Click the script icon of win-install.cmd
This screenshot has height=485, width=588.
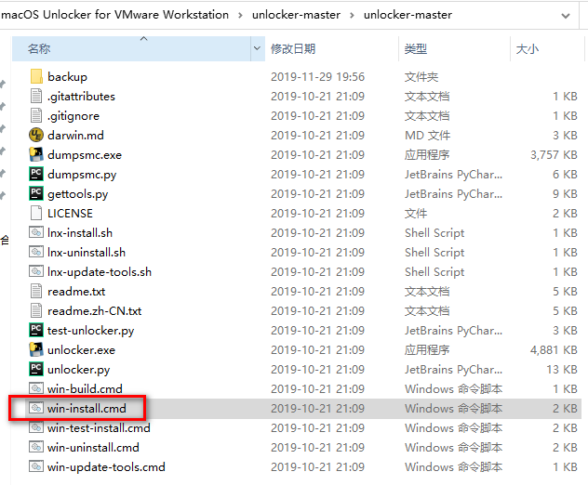[x=36, y=408]
